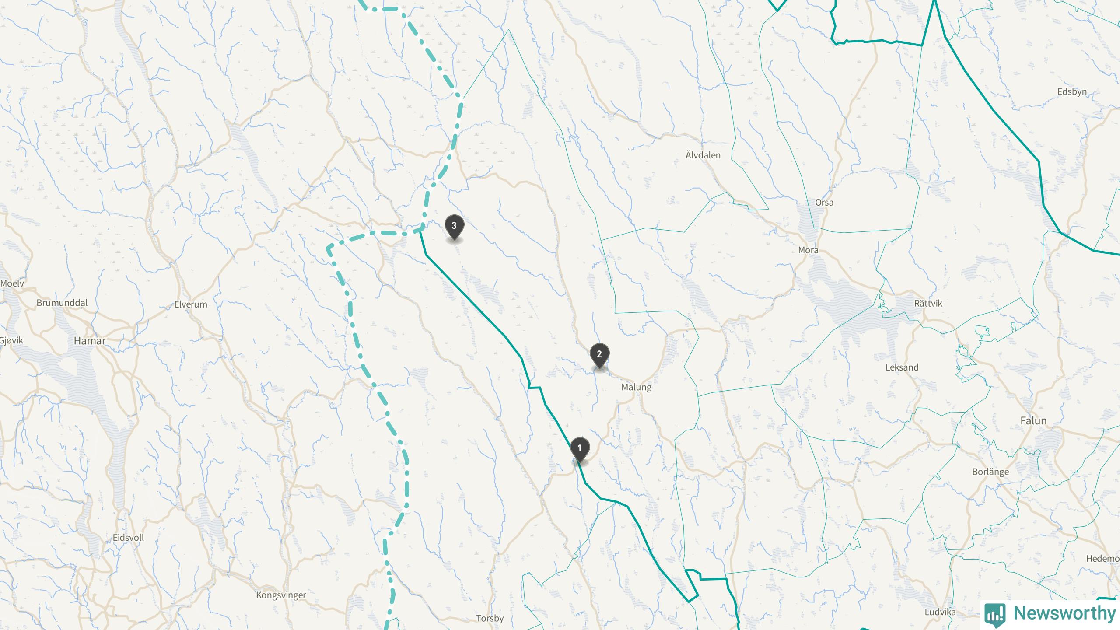Click the Elverum town label
The width and height of the screenshot is (1120, 630).
coord(191,304)
